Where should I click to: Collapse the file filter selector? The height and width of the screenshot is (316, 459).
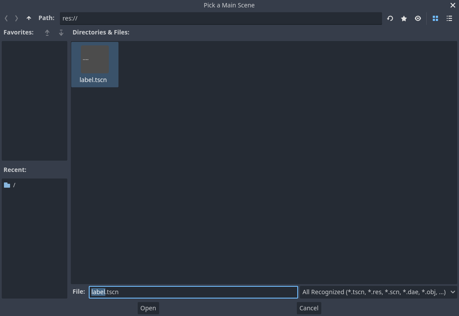click(x=452, y=292)
